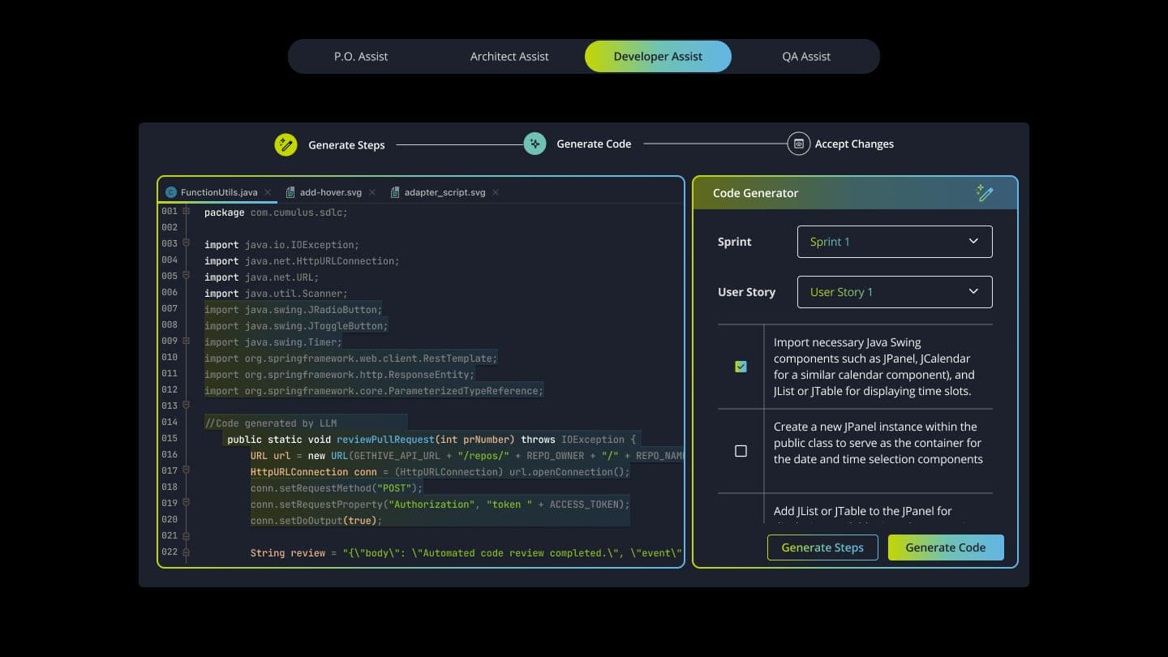Click the Accept Changes stepper label

pos(854,144)
